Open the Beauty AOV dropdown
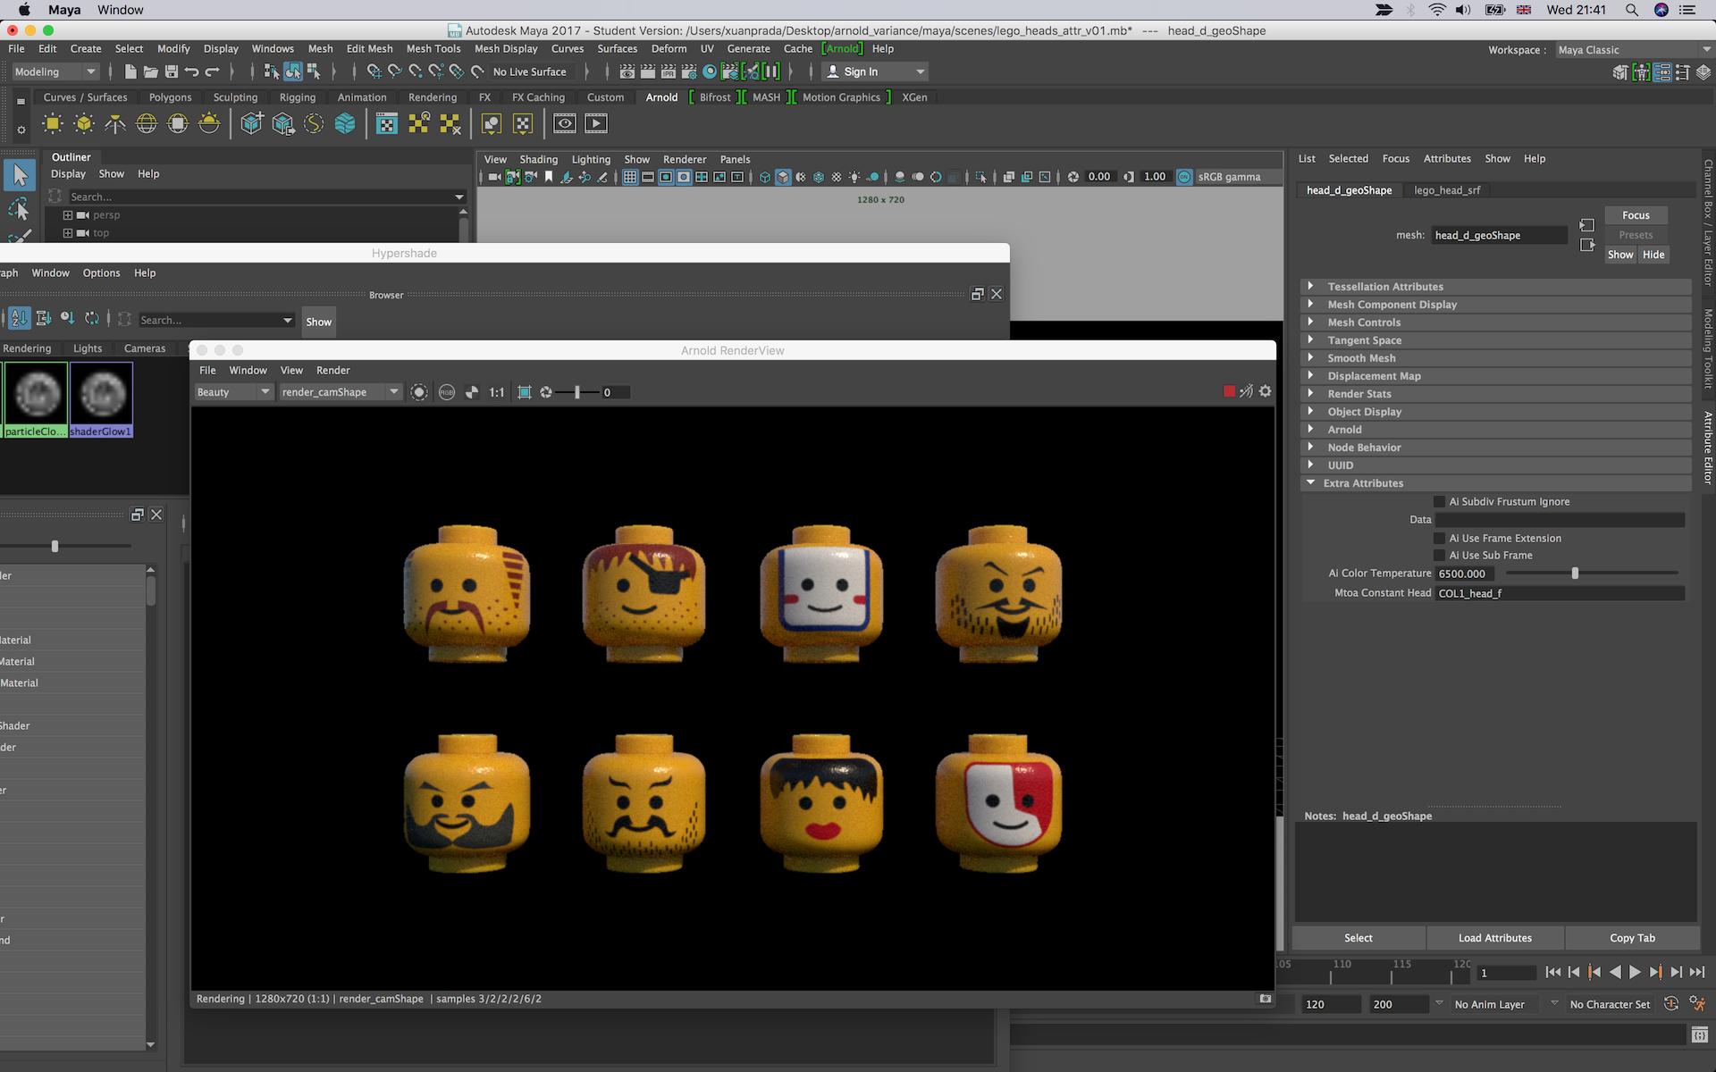Image resolution: width=1716 pixels, height=1072 pixels. 233,392
